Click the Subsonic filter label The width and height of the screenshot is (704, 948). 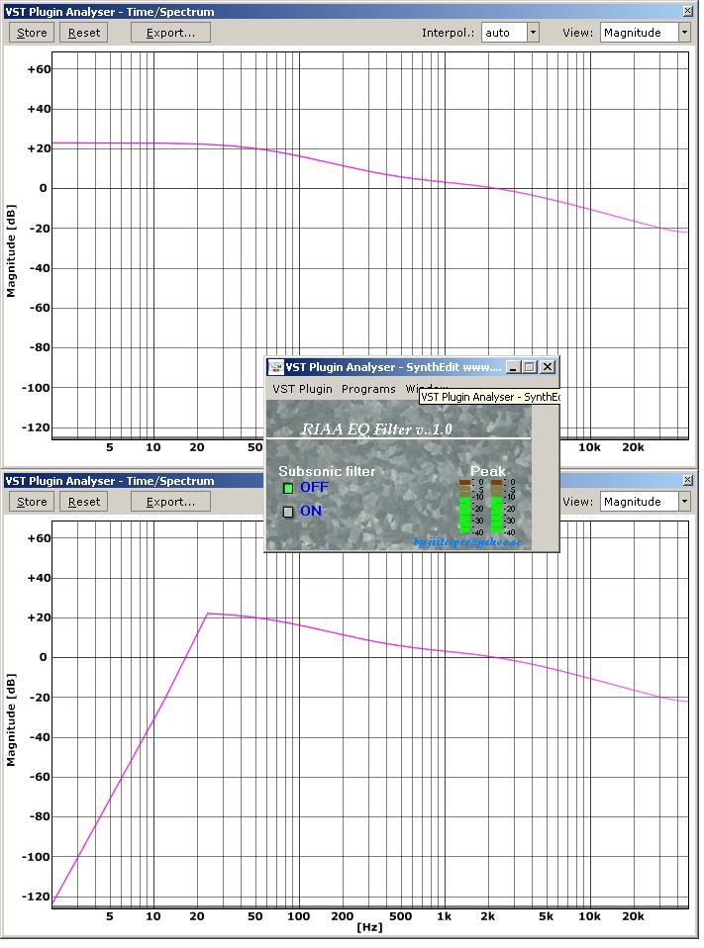pos(327,471)
